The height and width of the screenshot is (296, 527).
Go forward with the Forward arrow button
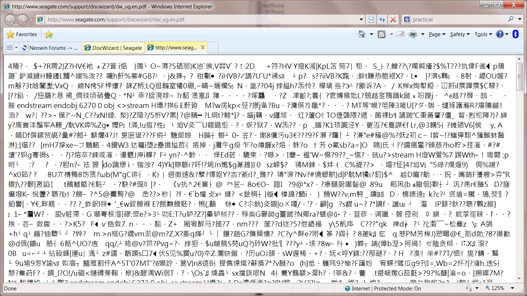(x=22, y=20)
